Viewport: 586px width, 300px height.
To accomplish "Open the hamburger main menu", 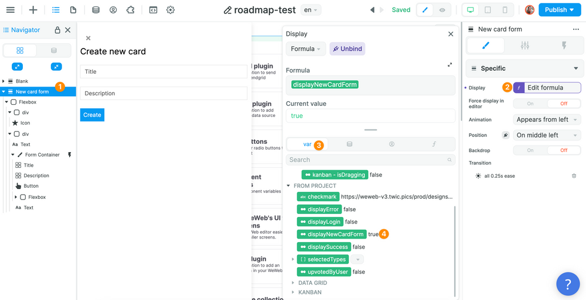I will 10,10.
